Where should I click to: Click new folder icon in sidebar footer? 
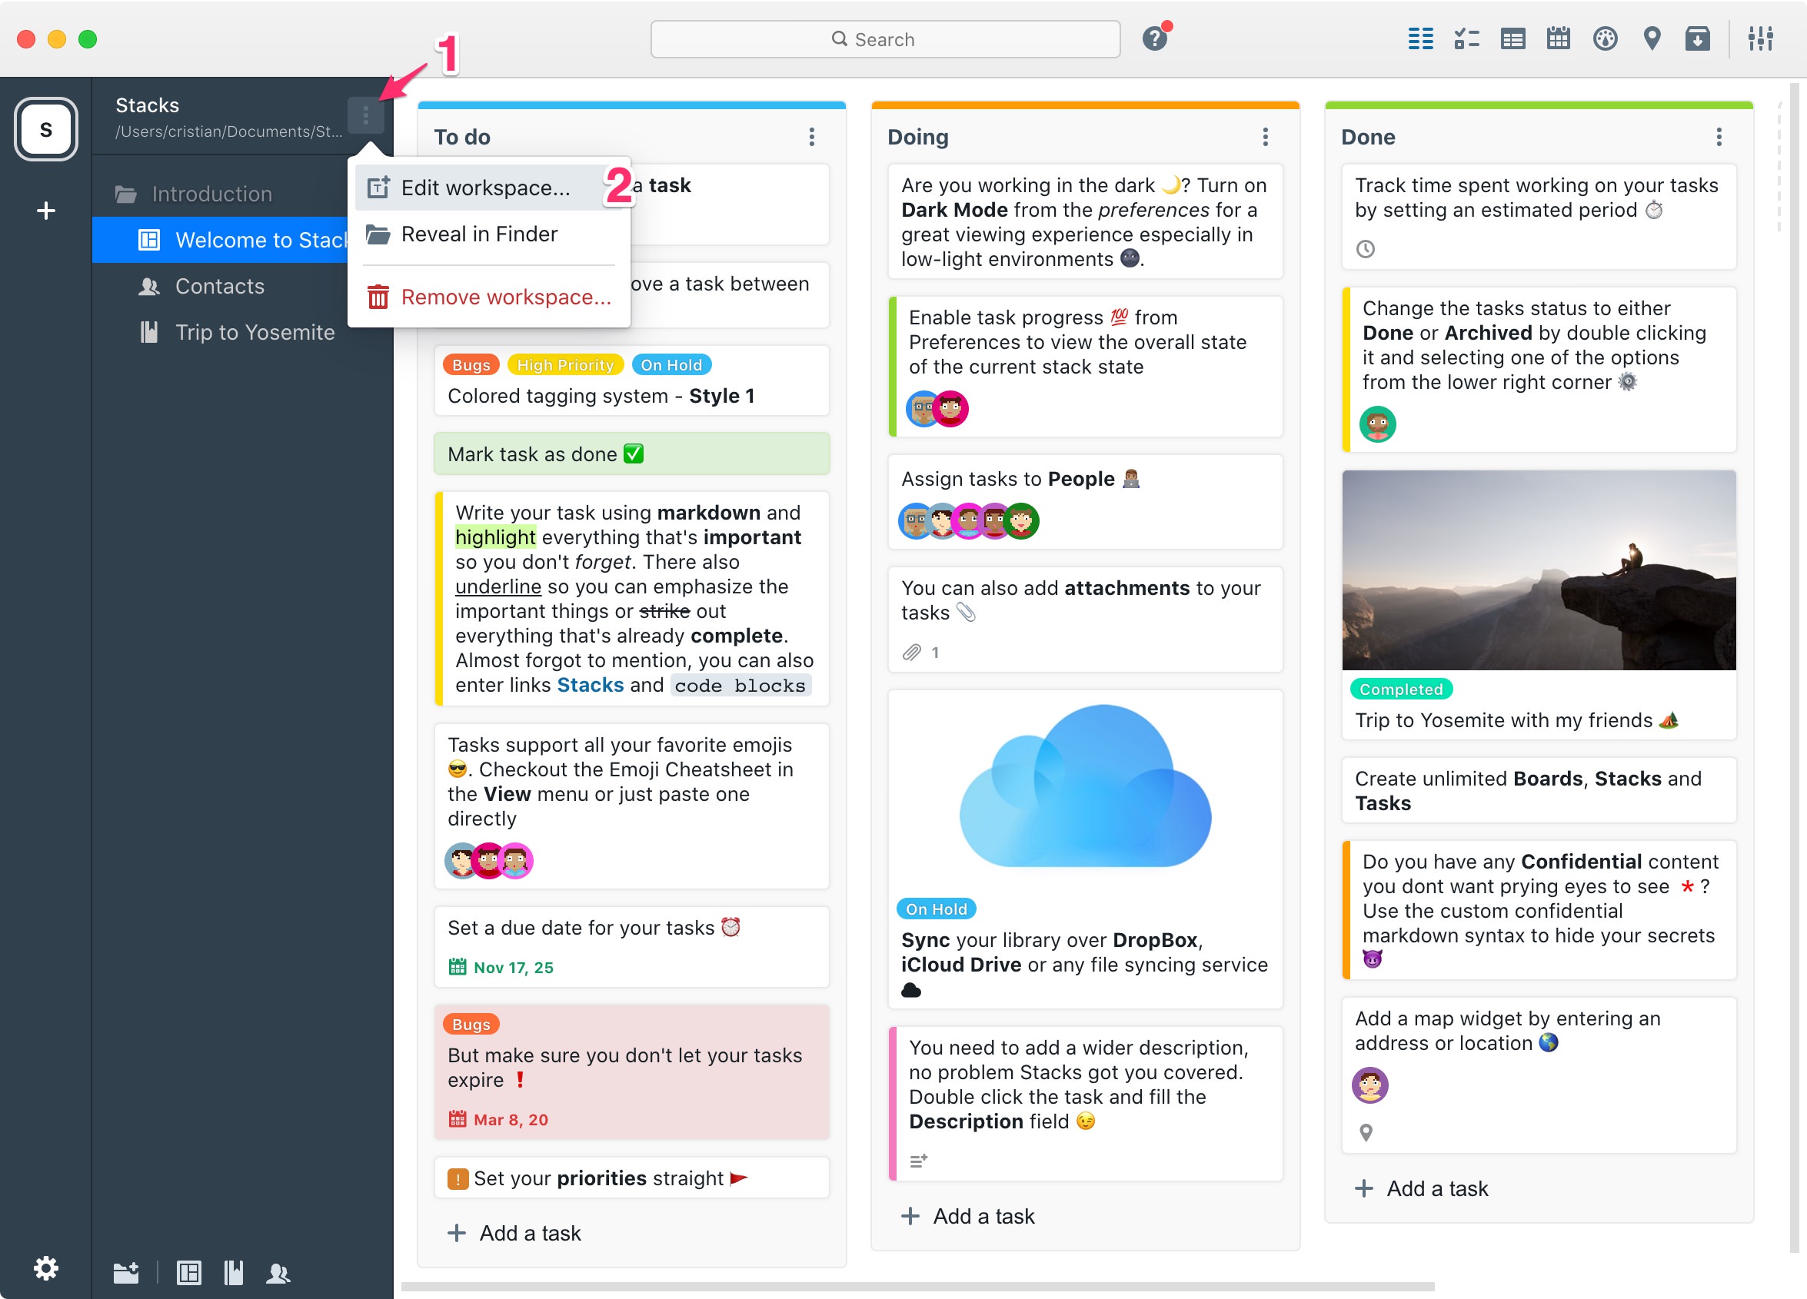click(126, 1273)
